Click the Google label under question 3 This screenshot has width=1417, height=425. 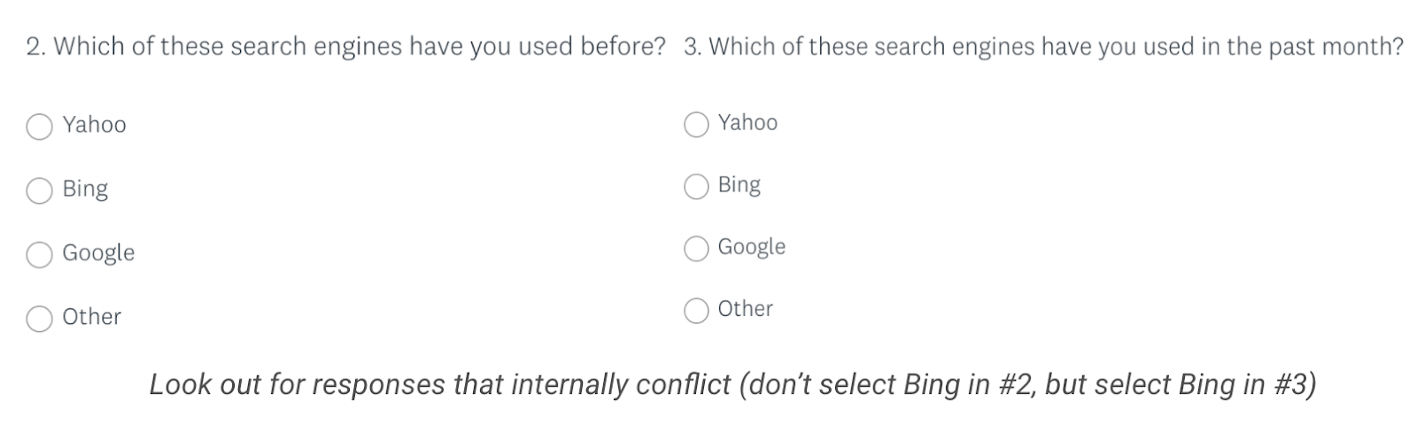pyautogui.click(x=751, y=247)
